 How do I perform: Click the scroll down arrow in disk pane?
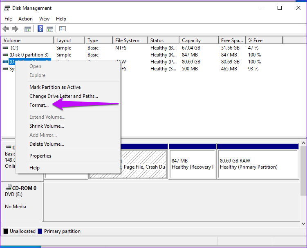[x=303, y=224]
